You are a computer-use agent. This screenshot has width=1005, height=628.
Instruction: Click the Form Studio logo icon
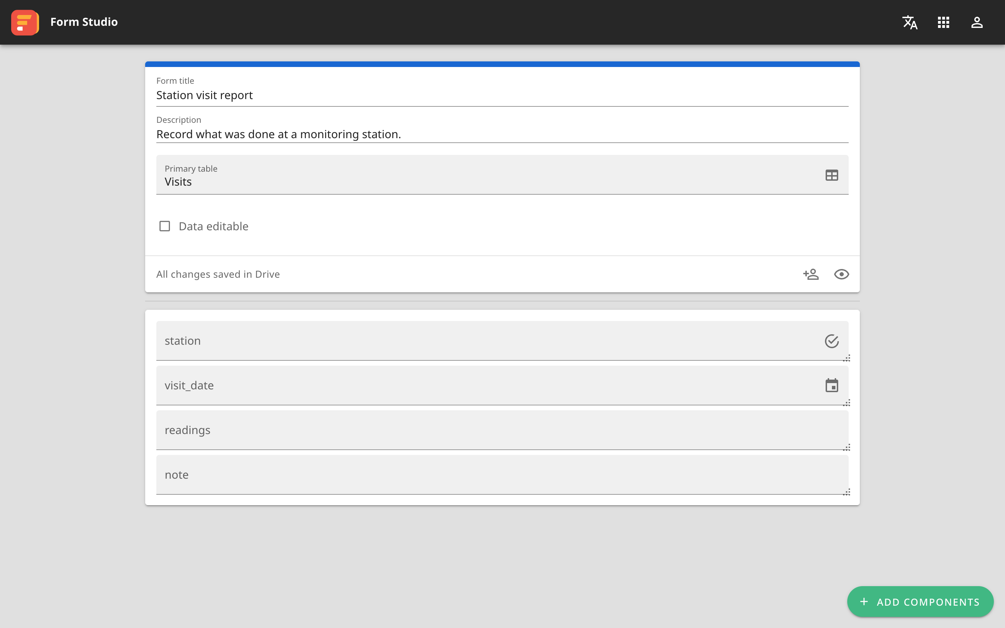[x=25, y=22]
